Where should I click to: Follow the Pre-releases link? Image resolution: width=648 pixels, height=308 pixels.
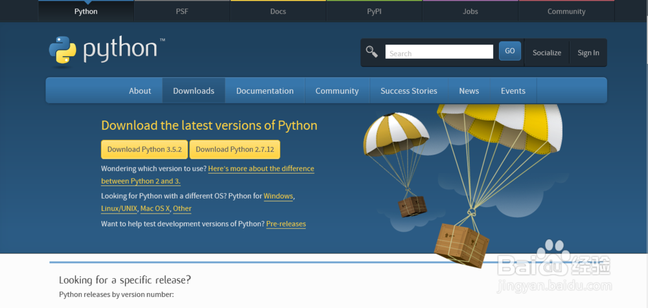[x=286, y=224]
